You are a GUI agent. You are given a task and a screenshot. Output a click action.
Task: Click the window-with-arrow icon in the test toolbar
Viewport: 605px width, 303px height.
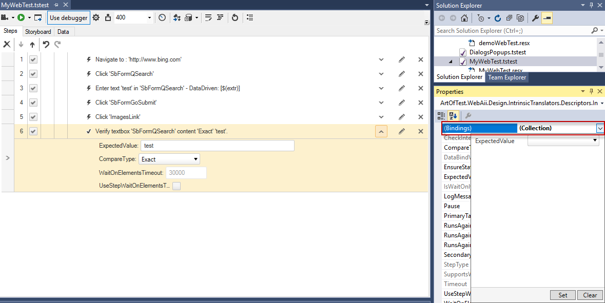click(x=38, y=17)
